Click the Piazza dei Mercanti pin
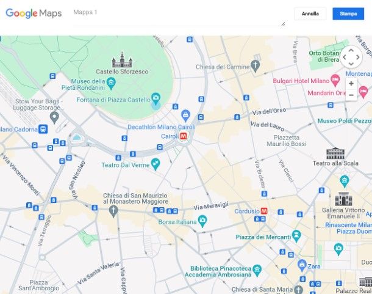This screenshot has height=294, width=372. pos(296,236)
